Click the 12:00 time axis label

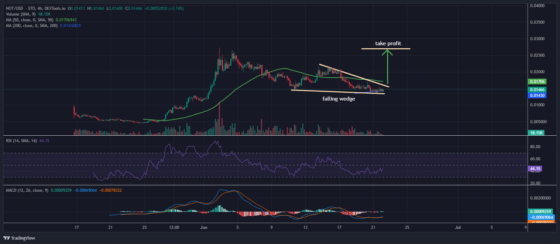pyautogui.click(x=174, y=227)
